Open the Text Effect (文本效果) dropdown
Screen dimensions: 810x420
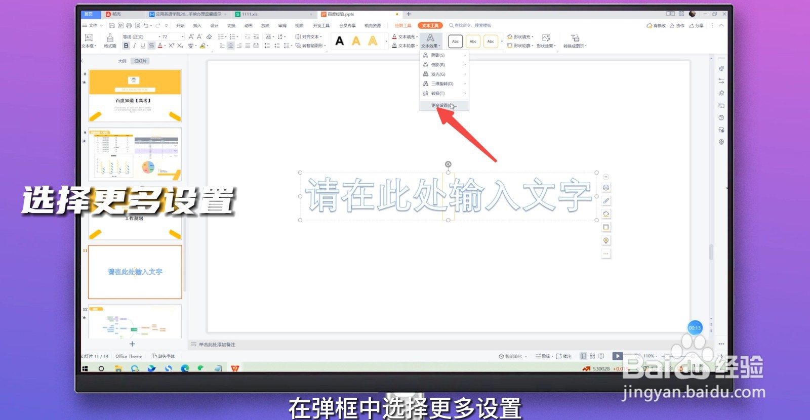click(430, 41)
